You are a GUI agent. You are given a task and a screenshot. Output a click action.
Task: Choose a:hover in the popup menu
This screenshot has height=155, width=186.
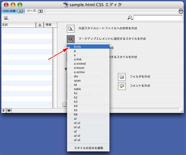click(x=88, y=68)
